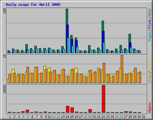Click the '28692' KBytes axis maximum label
Image resolution: width=153 pixels, height=120 pixels.
[x=4, y=89]
